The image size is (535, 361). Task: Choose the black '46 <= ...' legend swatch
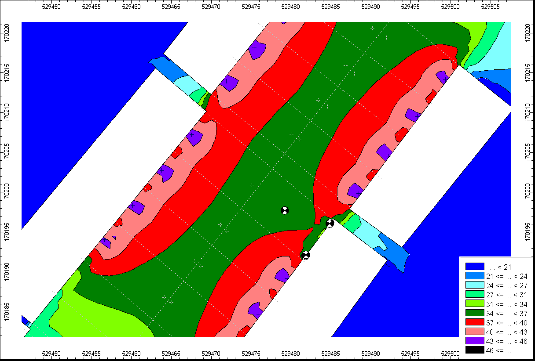(475, 350)
